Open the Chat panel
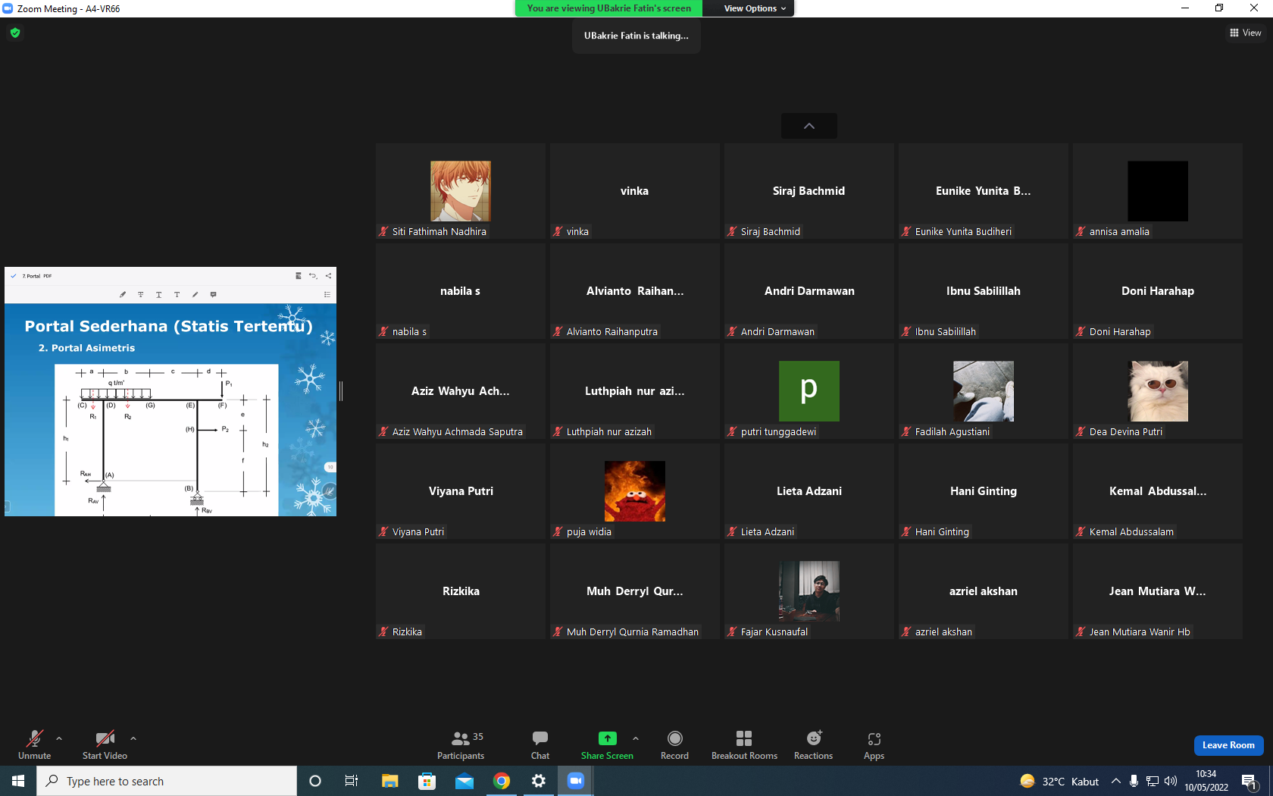1273x796 pixels. [x=540, y=745]
